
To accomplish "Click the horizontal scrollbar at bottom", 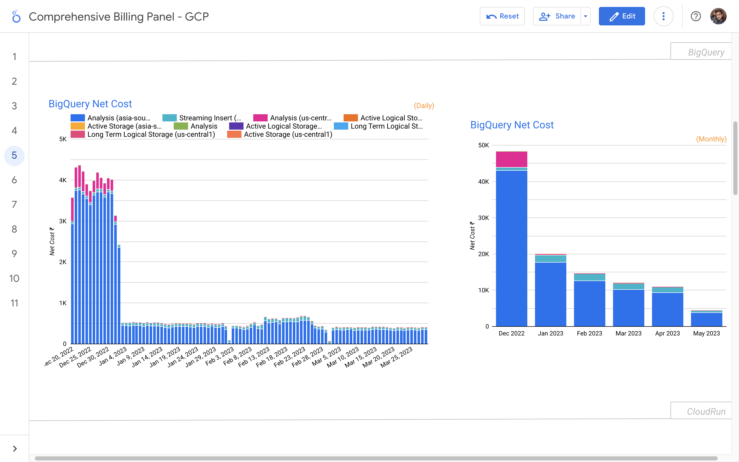I will click(x=376, y=458).
